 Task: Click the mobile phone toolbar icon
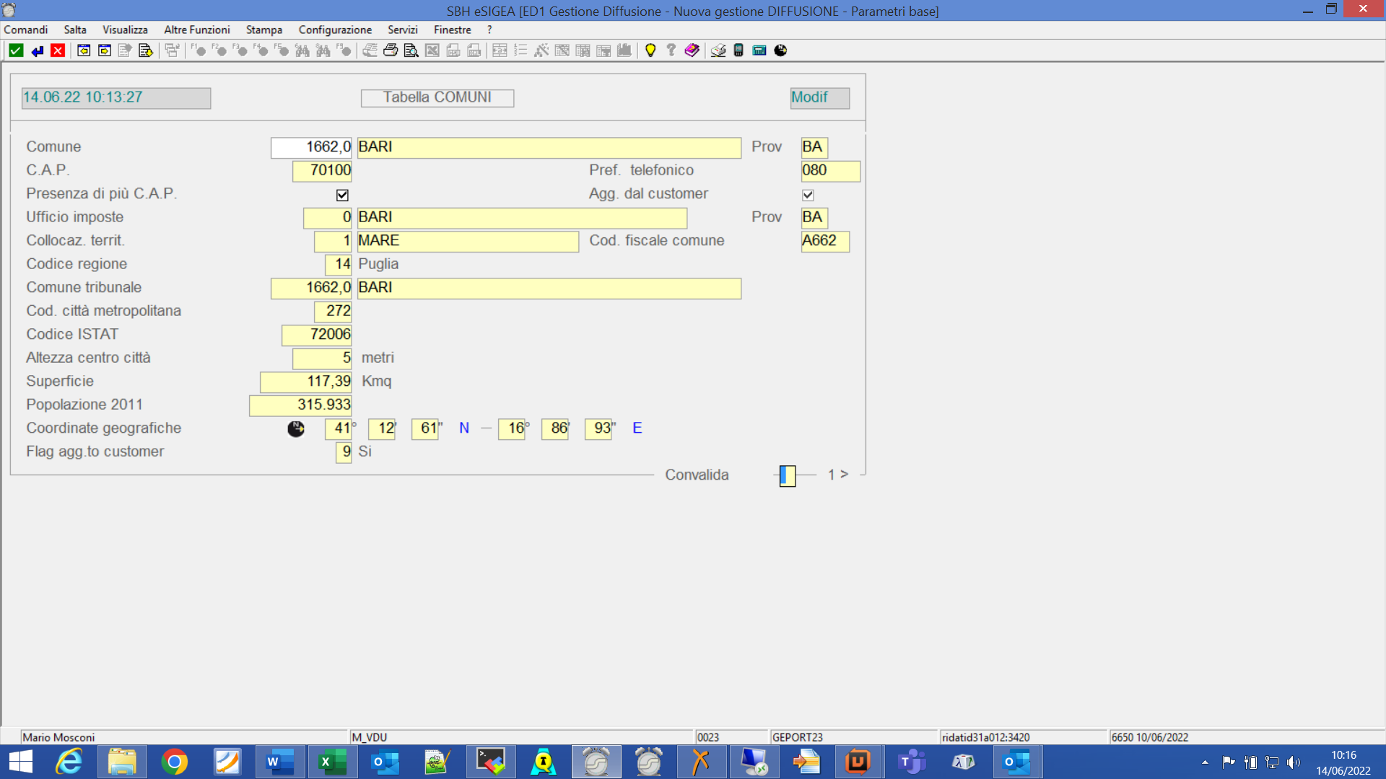click(738, 50)
